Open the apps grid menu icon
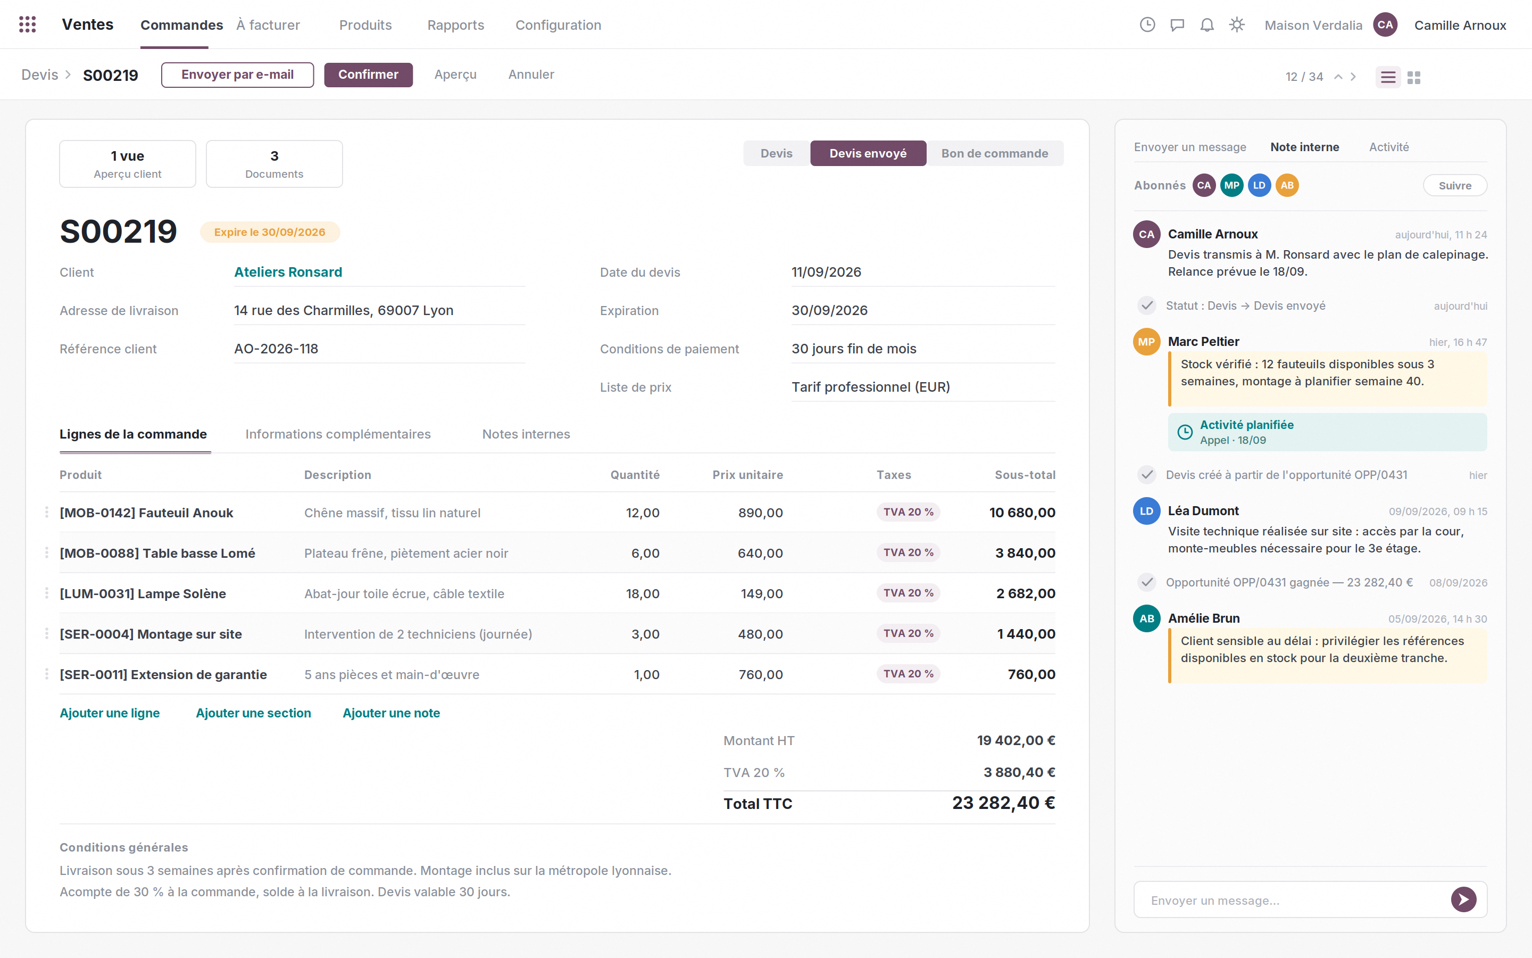 [x=27, y=24]
